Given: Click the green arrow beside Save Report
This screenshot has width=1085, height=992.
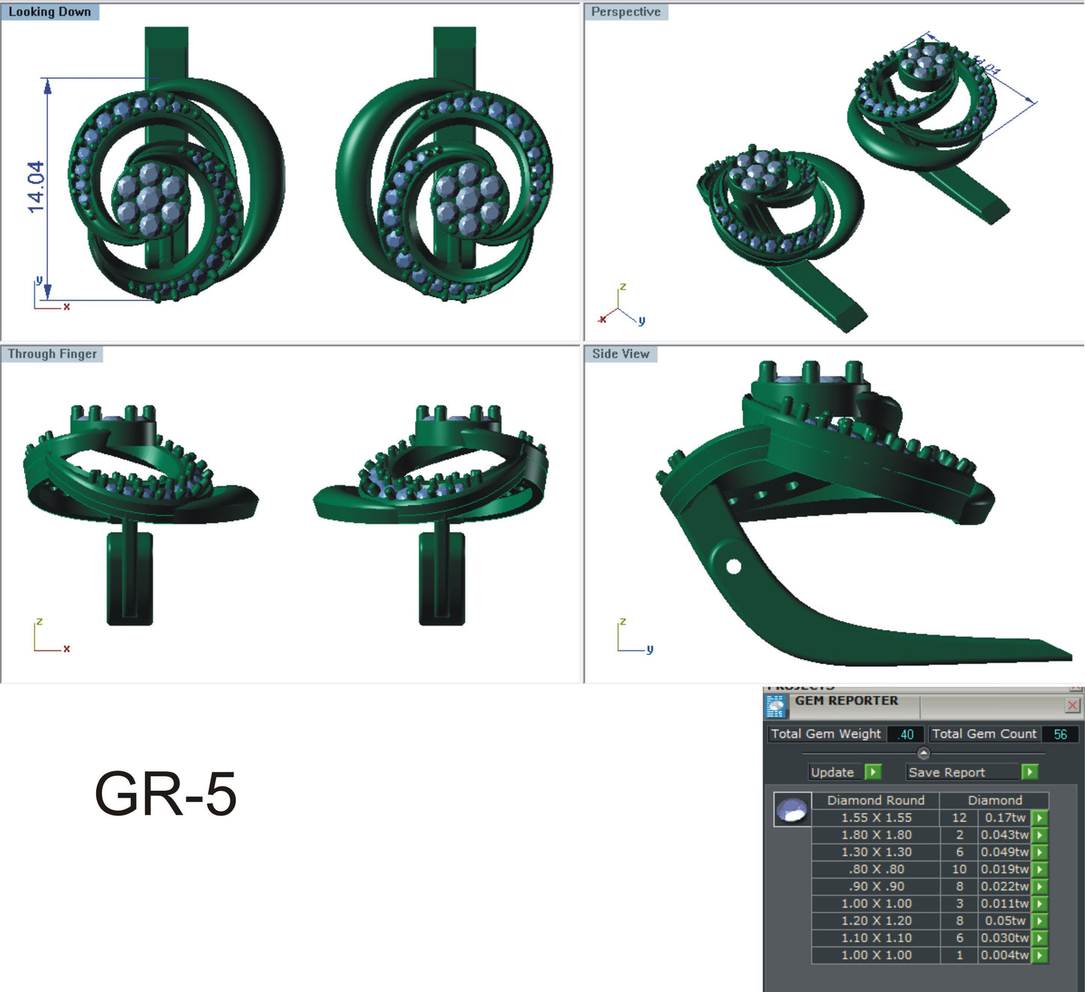Looking at the screenshot, I should pos(1029,772).
